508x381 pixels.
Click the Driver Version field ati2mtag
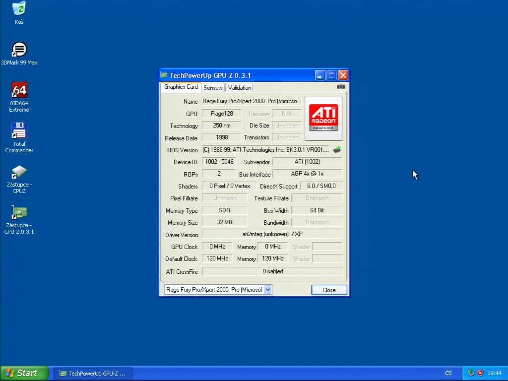(x=272, y=234)
